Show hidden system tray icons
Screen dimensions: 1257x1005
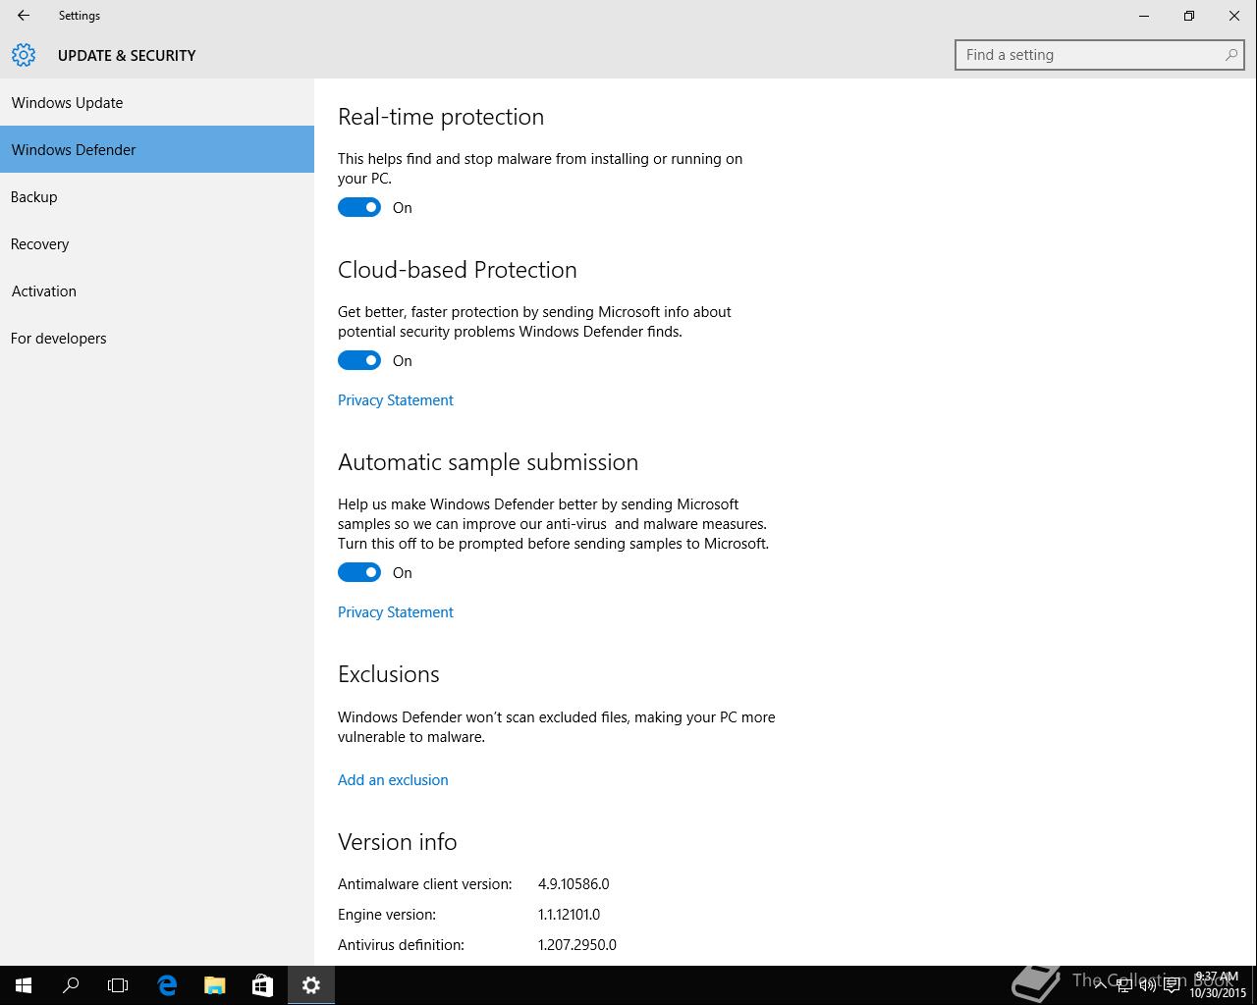click(x=1101, y=985)
